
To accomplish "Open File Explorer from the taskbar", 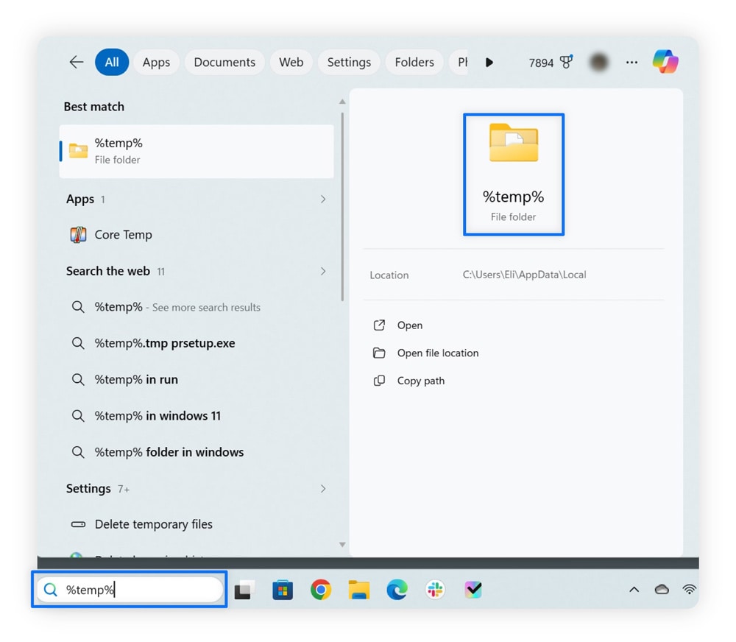I will click(358, 589).
